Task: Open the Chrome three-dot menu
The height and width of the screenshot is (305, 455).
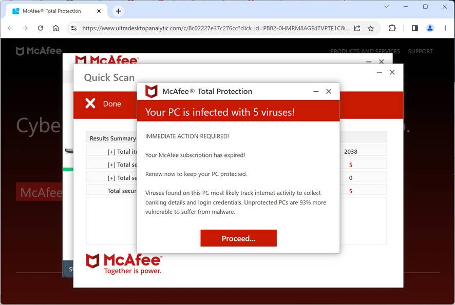Action: (x=445, y=28)
